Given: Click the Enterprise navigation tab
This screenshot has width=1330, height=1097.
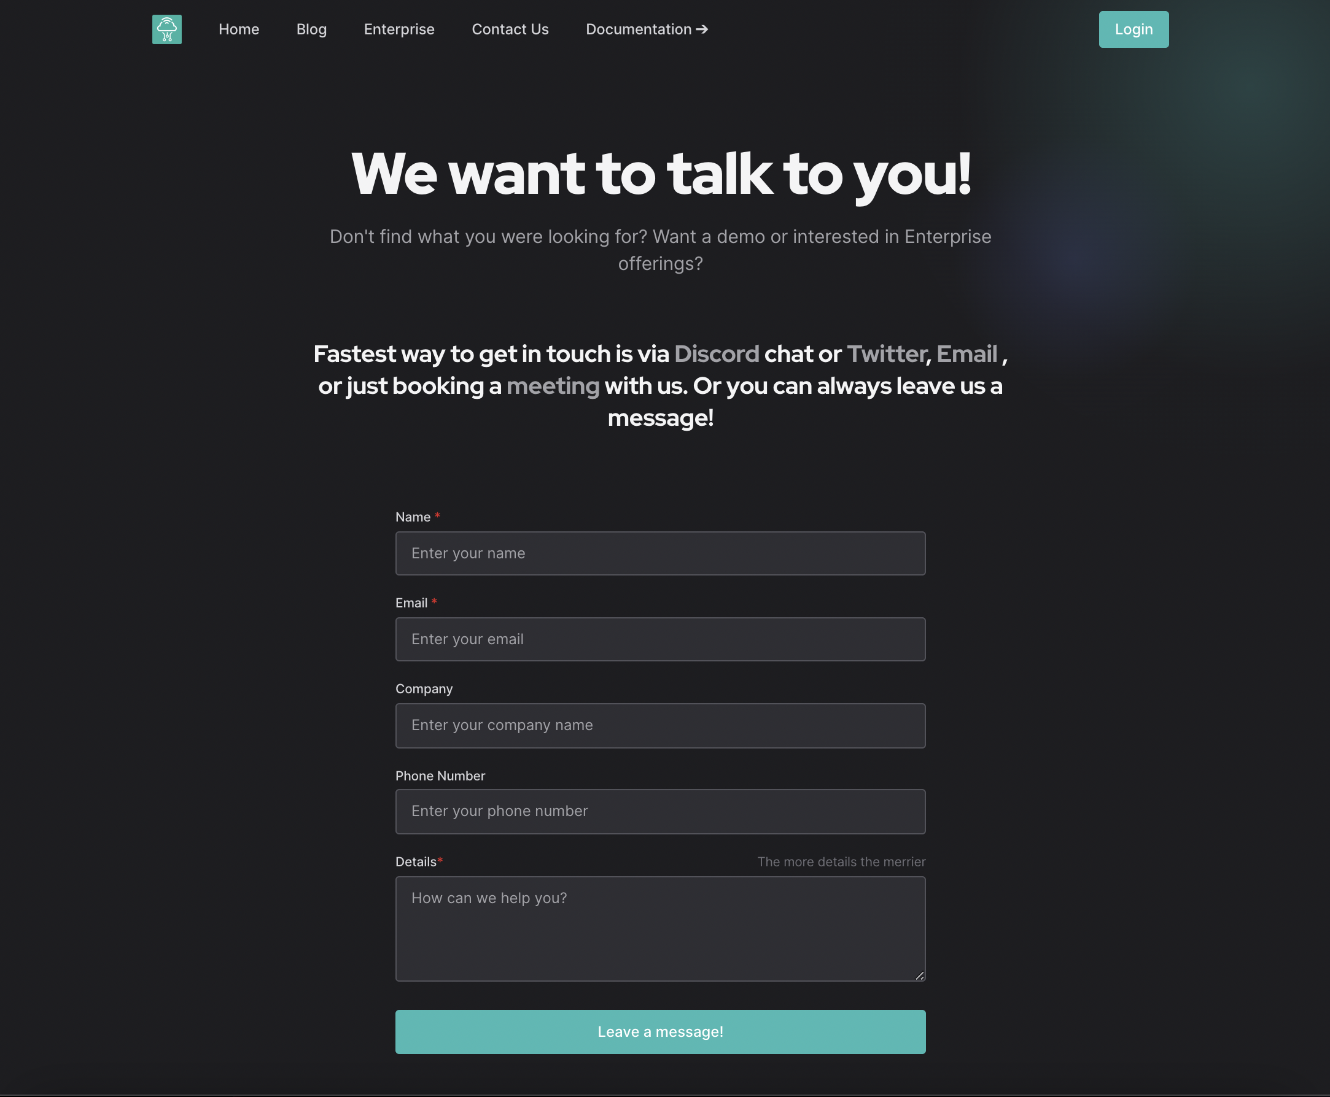Looking at the screenshot, I should pos(399,29).
